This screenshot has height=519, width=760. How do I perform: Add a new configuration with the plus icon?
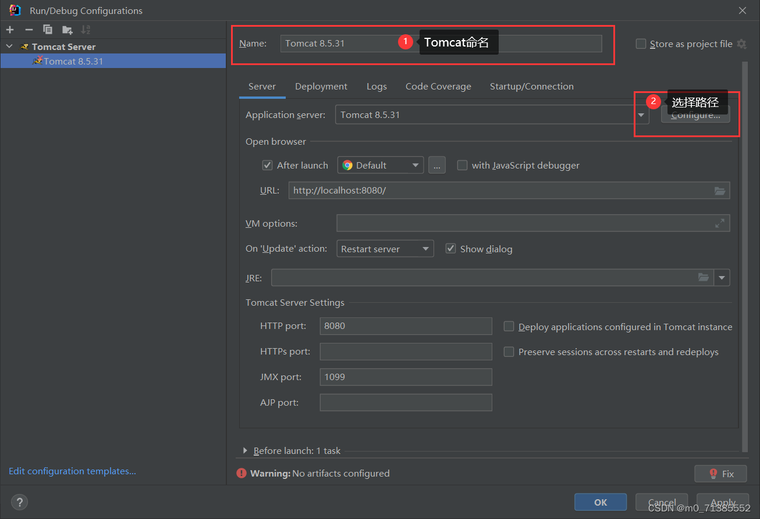pyautogui.click(x=10, y=30)
